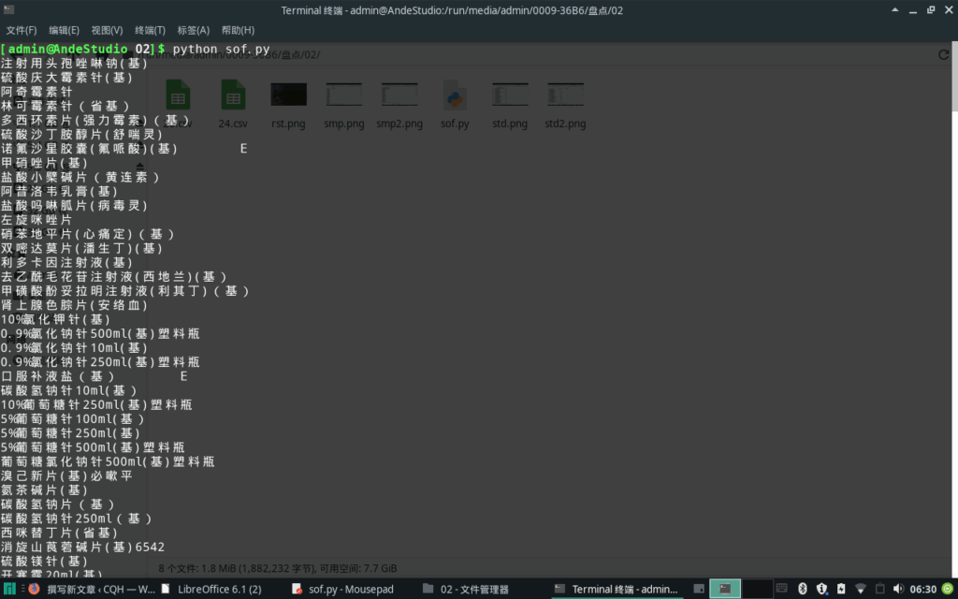Open the 终端(T) menu
Viewport: 958px width, 599px height.
[x=150, y=30]
